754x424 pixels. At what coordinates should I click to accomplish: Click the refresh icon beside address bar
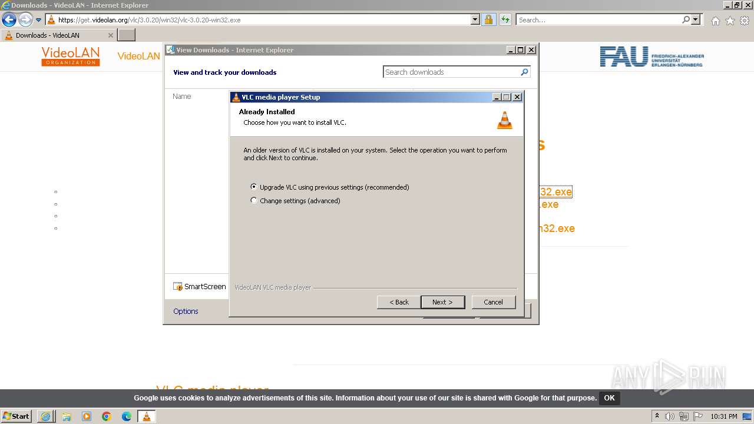505,20
